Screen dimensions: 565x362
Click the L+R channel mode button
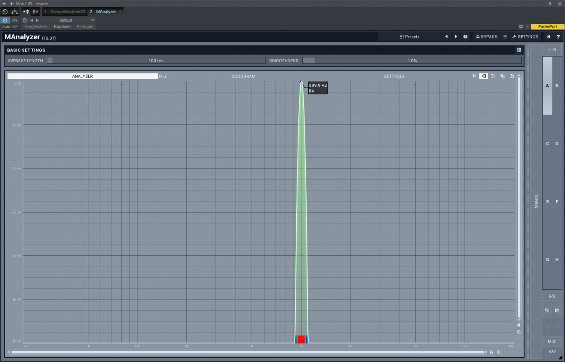[552, 50]
